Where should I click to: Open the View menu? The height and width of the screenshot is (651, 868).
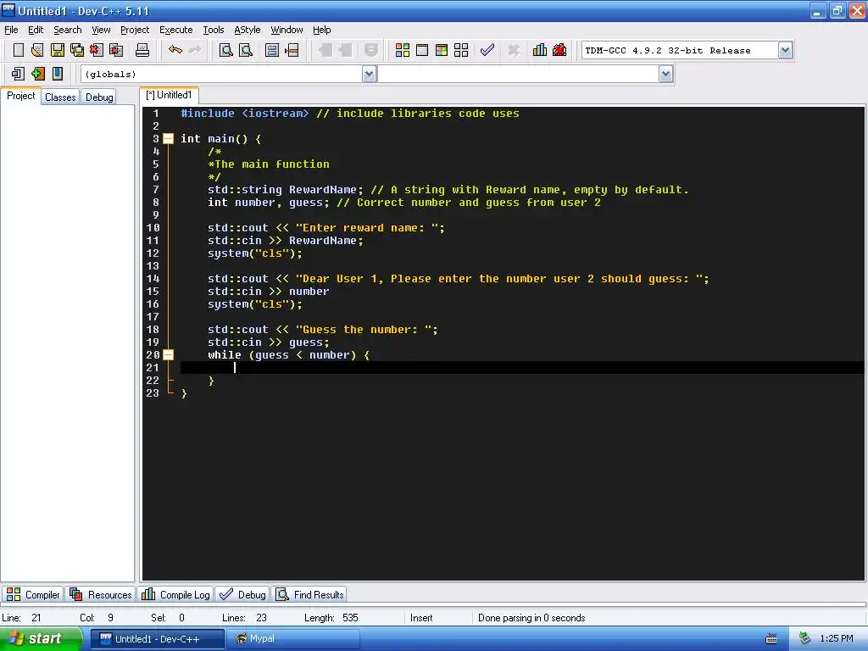101,30
